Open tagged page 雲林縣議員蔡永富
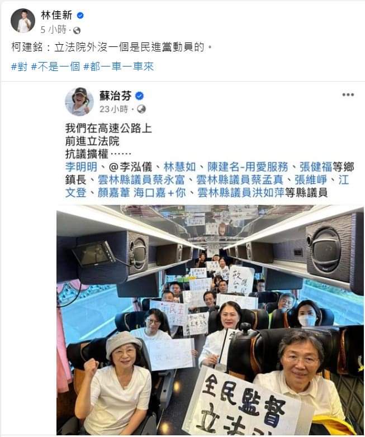This screenshot has height=437, width=365. coord(141,180)
